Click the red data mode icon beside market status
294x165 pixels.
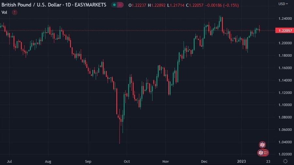click(x=120, y=5)
